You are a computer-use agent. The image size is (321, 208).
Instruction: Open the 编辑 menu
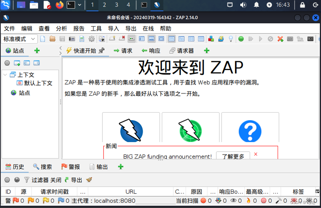27,29
